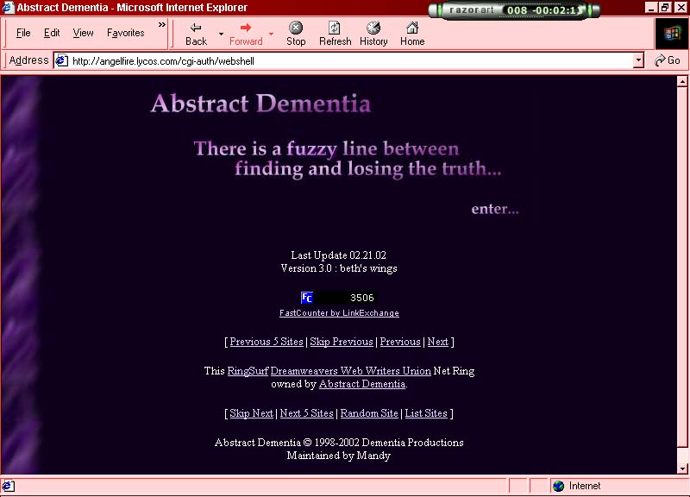
Task: Open the View menu
Action: pyautogui.click(x=82, y=33)
